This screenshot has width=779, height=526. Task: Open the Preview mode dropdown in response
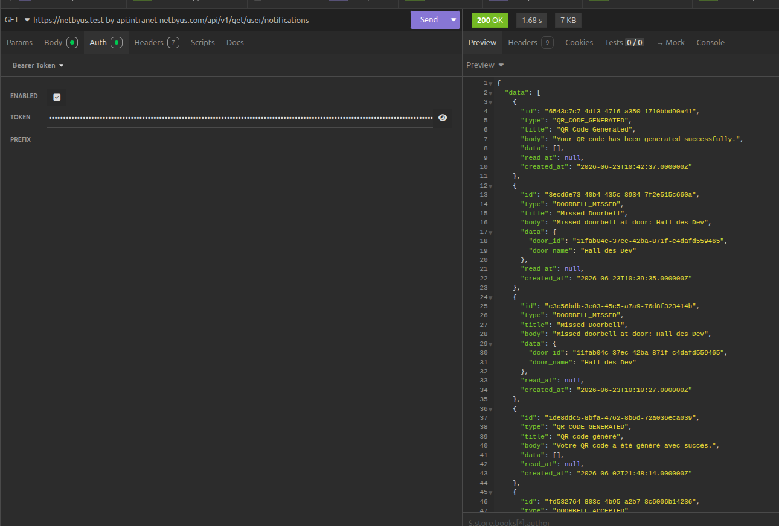pos(485,65)
